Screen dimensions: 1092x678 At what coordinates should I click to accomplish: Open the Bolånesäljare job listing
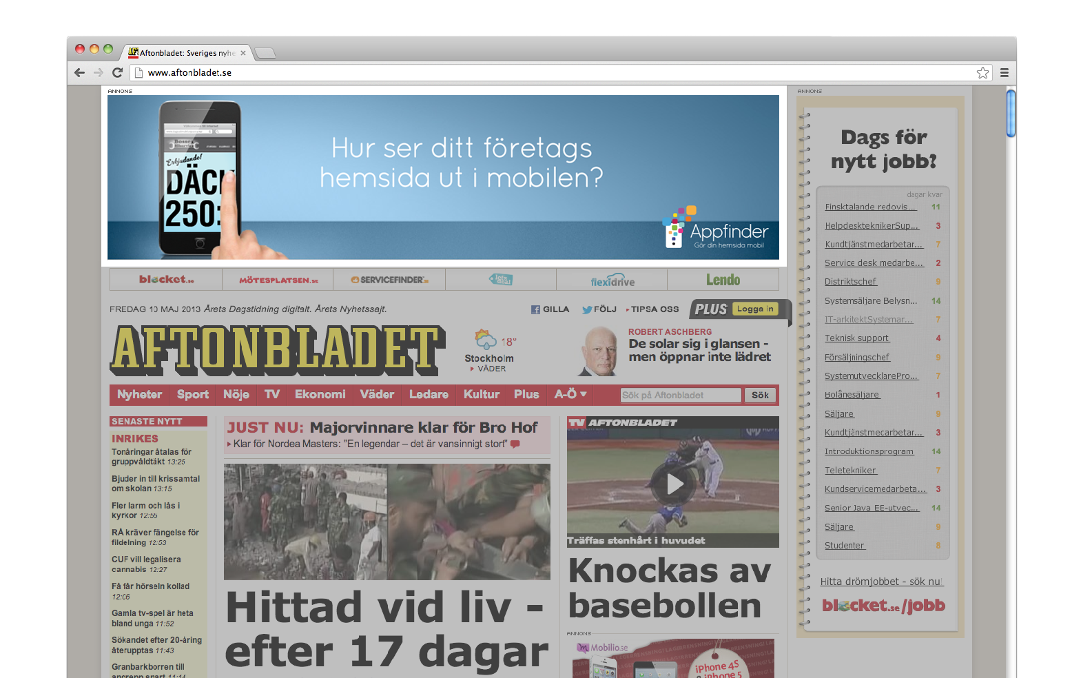tap(852, 395)
